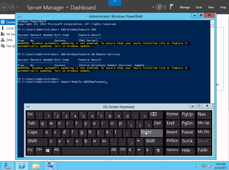229x170 pixels.
Task: Open Windows PowerShell taskbar icon
Action: [x=22, y=166]
